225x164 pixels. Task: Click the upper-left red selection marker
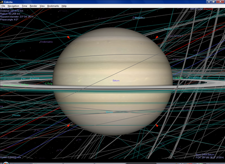tap(68, 37)
